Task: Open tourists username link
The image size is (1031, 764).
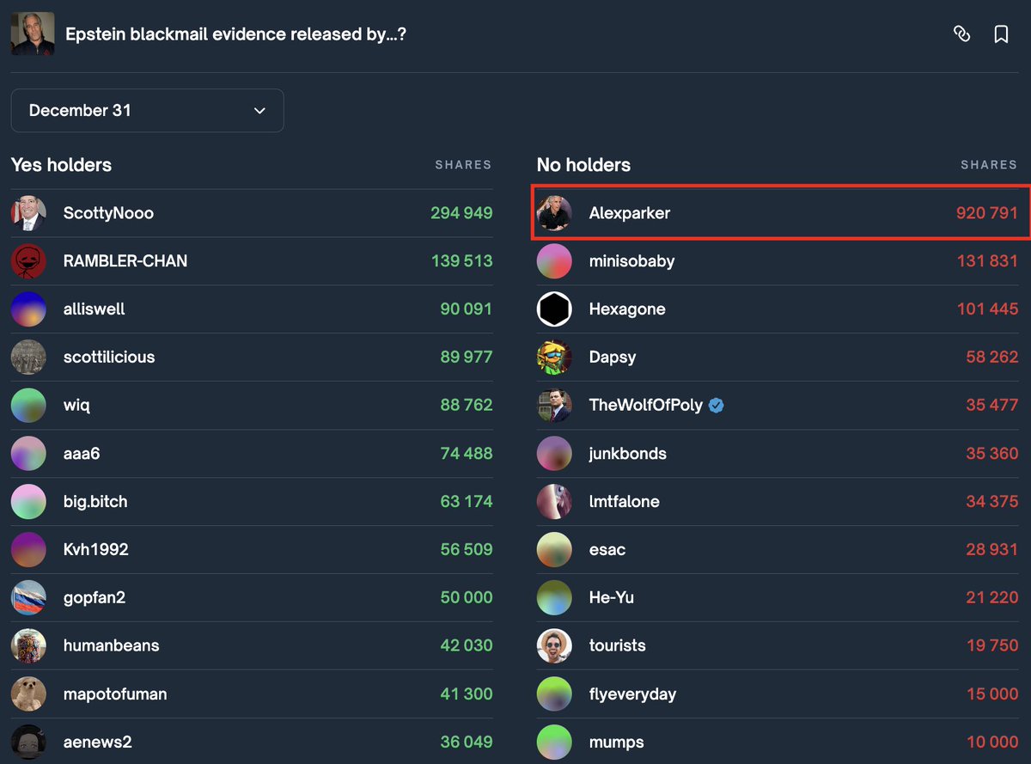Action: pos(618,646)
